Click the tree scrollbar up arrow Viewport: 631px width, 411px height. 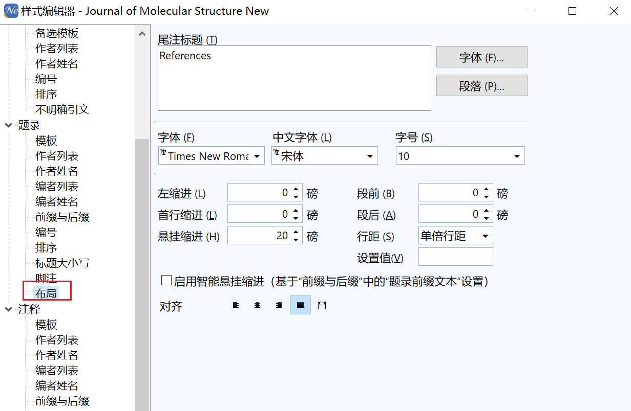pos(142,33)
